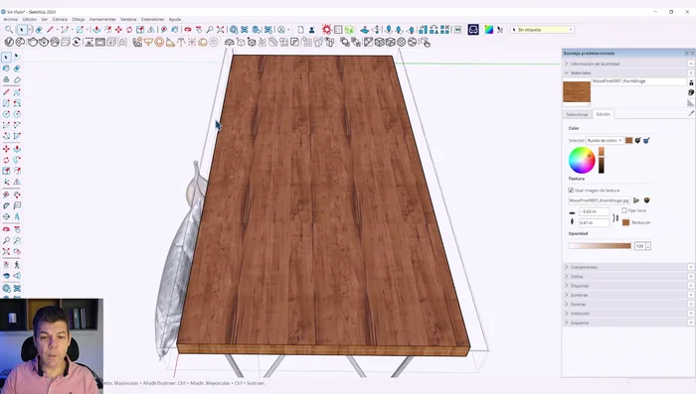Click the browse texture file folder icon
Image resolution: width=696 pixels, height=394 pixels.
636,200
